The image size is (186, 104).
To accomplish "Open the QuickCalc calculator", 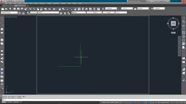I will [94, 9].
